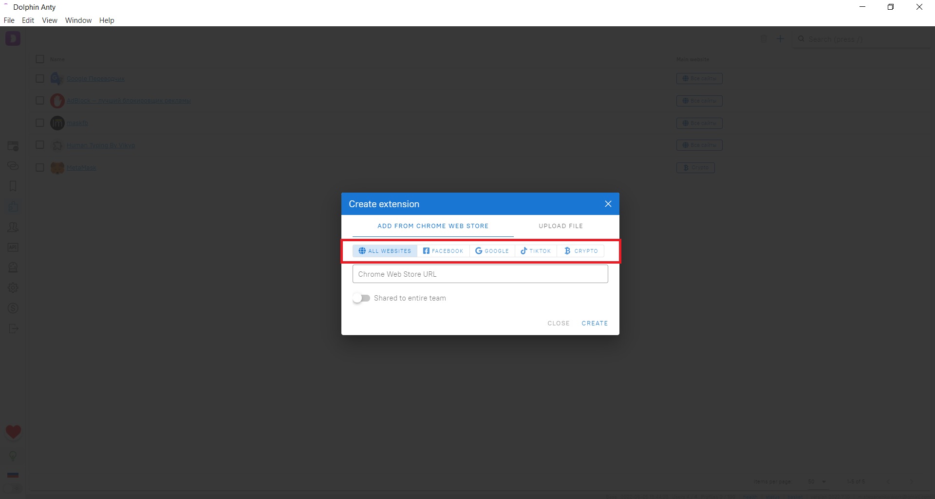Open the Extensions section in sidebar
The image size is (935, 499).
coord(13,206)
